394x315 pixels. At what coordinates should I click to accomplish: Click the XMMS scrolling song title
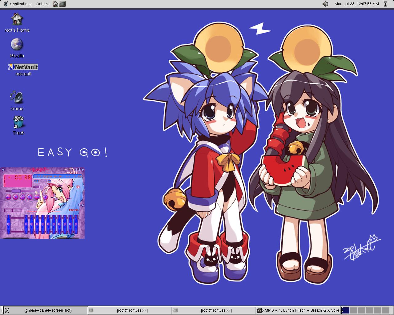click(57, 177)
